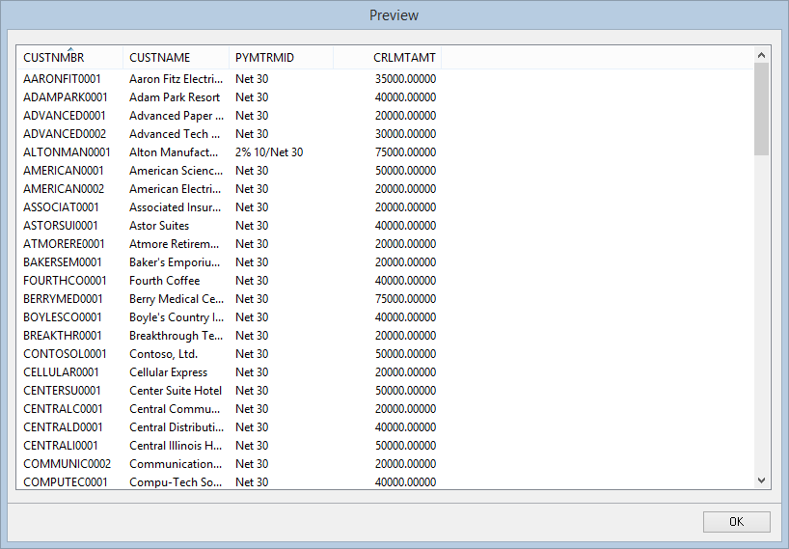
Task: Click customer name Adam Park Resort
Action: click(175, 97)
